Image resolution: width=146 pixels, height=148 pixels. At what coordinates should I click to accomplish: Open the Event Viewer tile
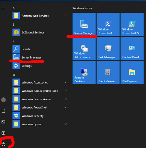(108, 73)
